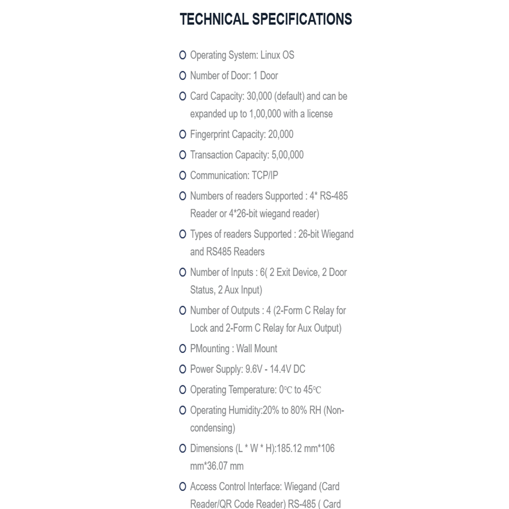
Task: Select the bullet beside Fingerprint Capacity
Action: click(x=182, y=134)
